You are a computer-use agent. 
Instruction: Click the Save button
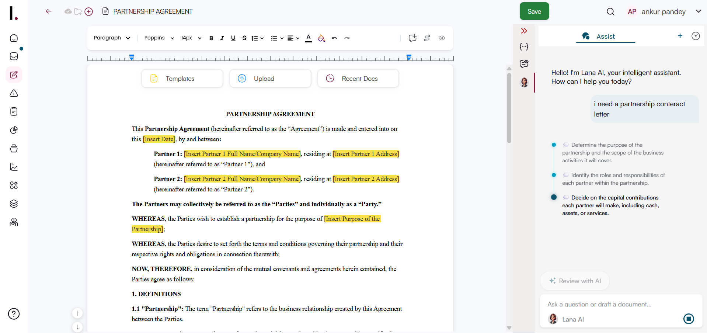pyautogui.click(x=534, y=11)
